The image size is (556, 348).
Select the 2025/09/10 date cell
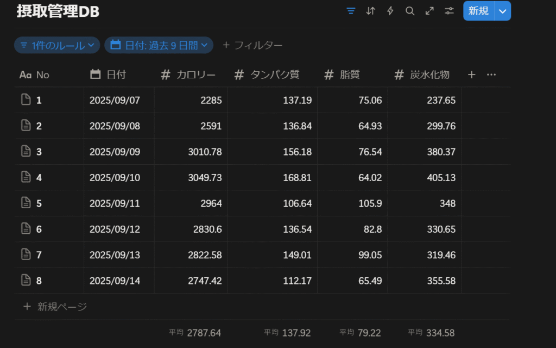(115, 177)
